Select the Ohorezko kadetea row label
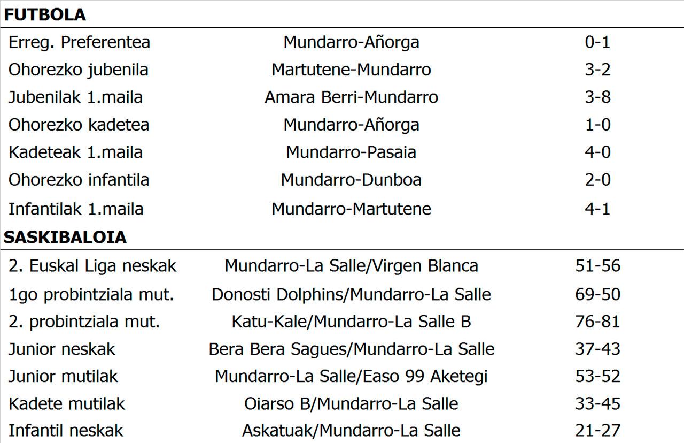 point(79,125)
